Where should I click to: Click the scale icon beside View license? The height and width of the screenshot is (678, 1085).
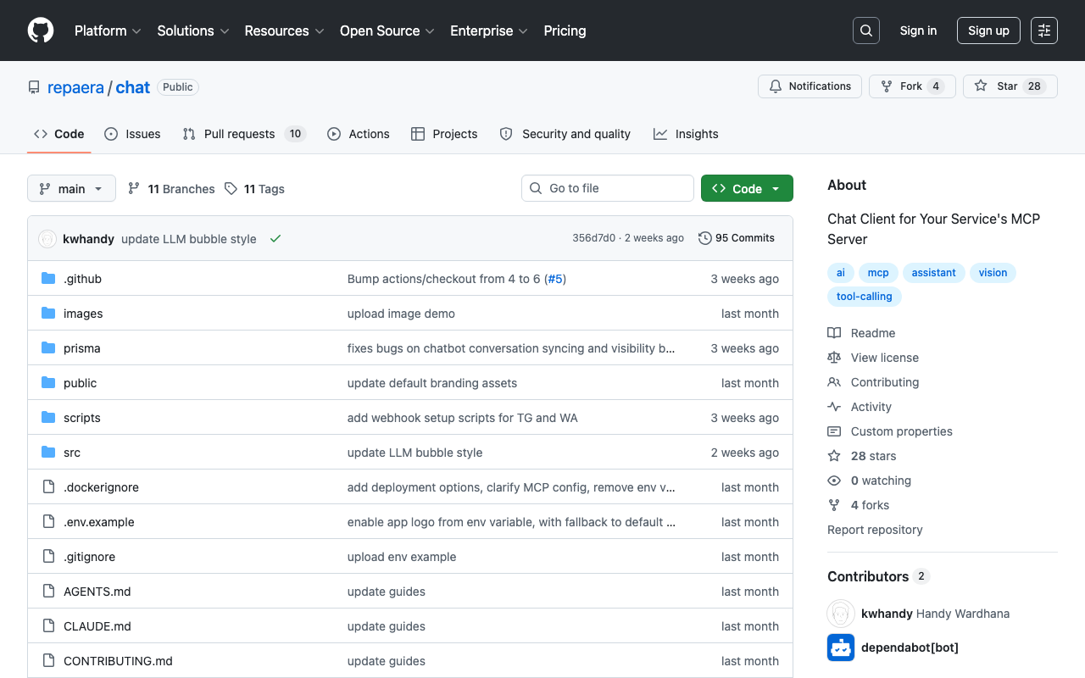[834, 358]
